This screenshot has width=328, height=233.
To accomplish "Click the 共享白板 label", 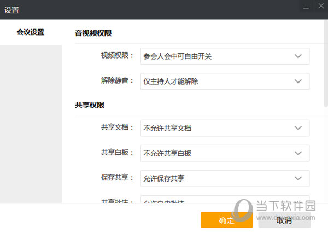I will click(117, 153).
